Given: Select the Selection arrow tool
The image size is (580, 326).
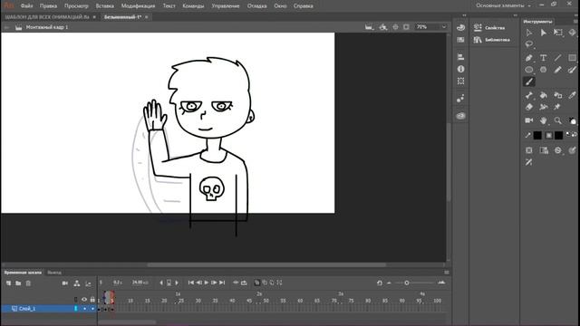Looking at the screenshot, I should coord(529,33).
